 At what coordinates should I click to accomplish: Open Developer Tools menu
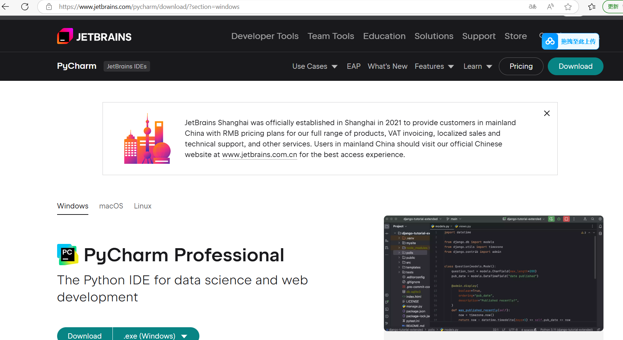[x=265, y=36]
